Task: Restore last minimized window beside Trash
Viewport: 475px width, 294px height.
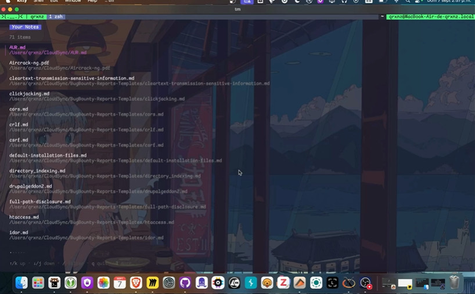Action: [x=438, y=284]
